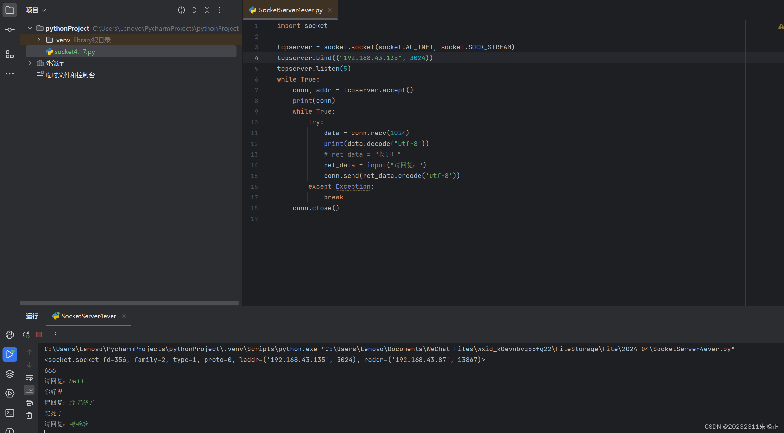Open the Terminal tool window icon

10,413
